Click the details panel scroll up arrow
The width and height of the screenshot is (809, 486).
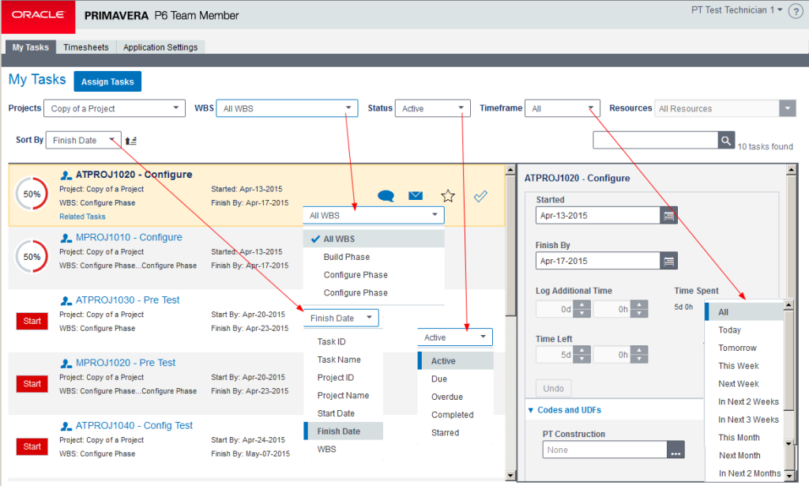tap(791, 170)
